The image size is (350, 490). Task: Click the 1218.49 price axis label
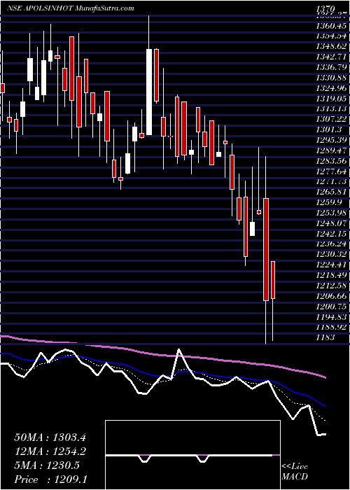[x=332, y=275]
